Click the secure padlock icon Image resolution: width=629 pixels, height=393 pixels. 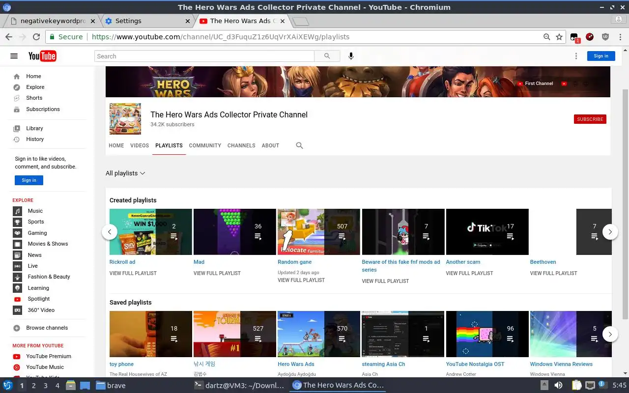52,37
